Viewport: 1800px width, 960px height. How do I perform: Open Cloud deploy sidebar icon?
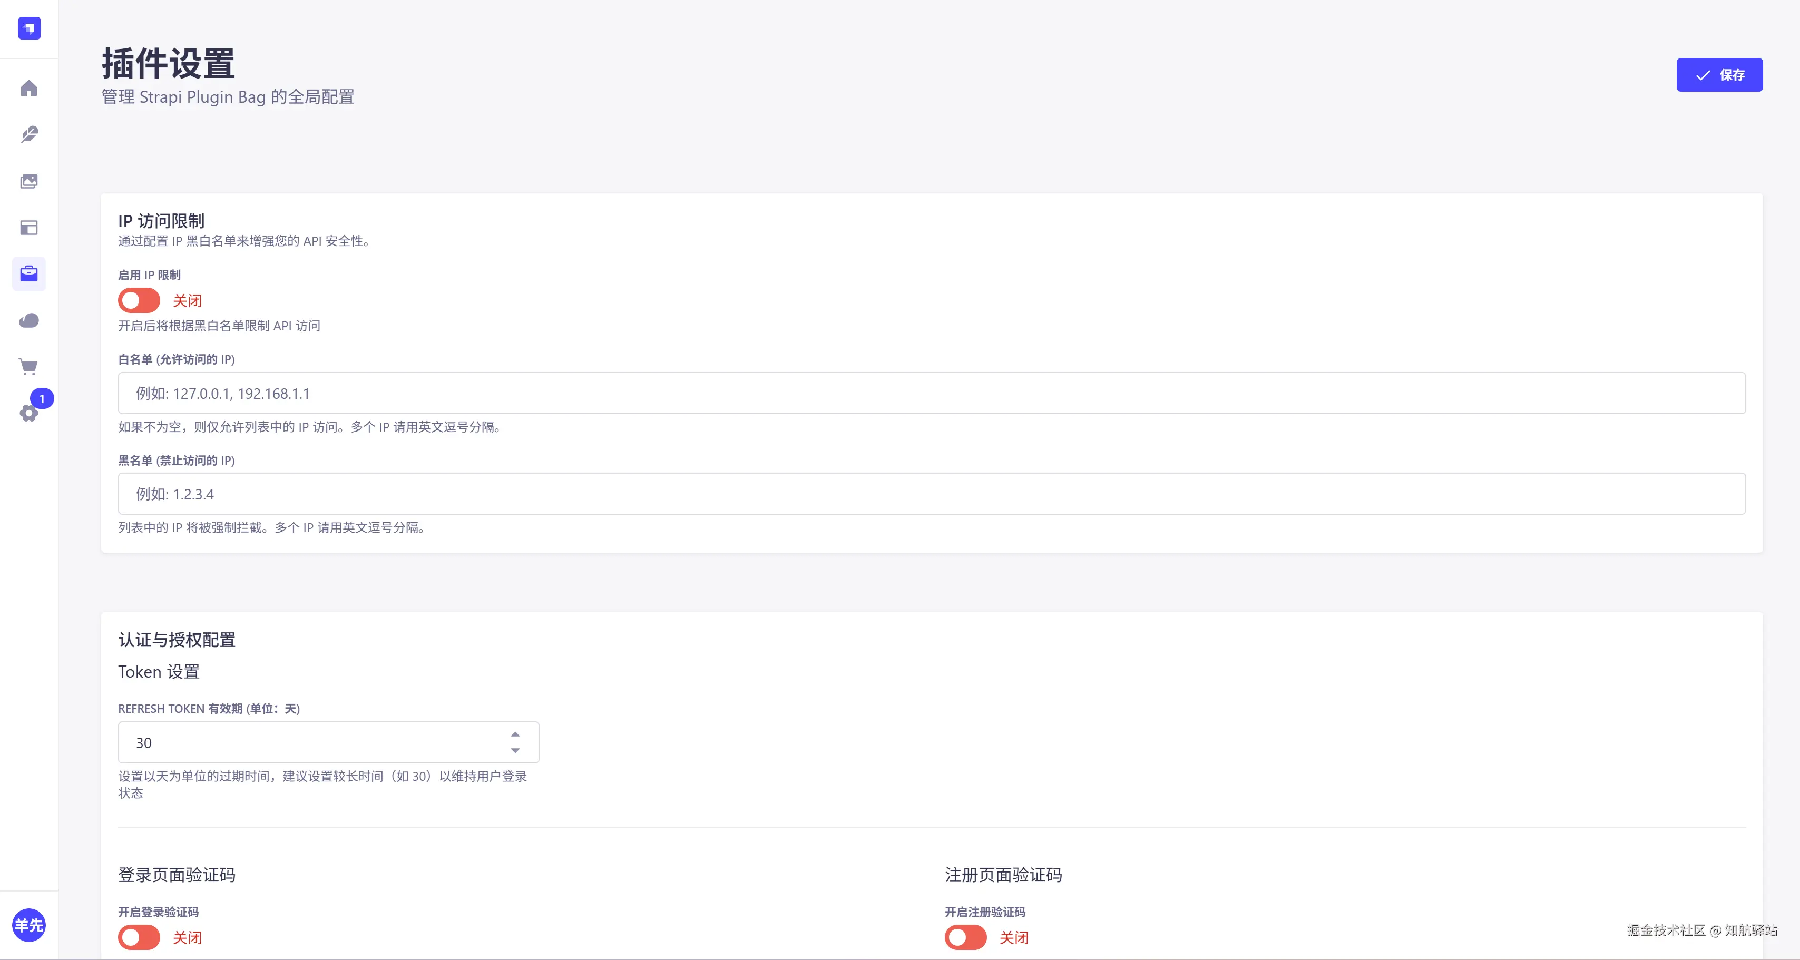click(x=28, y=321)
